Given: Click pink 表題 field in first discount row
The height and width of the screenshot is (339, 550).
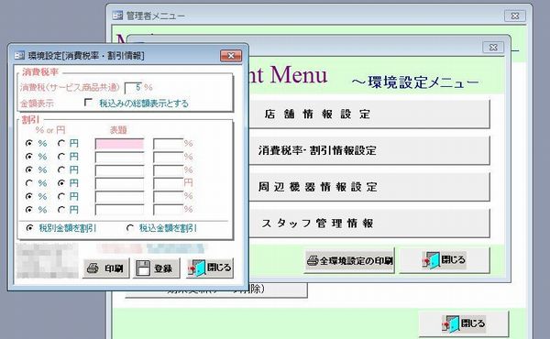Looking at the screenshot, I should 119,144.
